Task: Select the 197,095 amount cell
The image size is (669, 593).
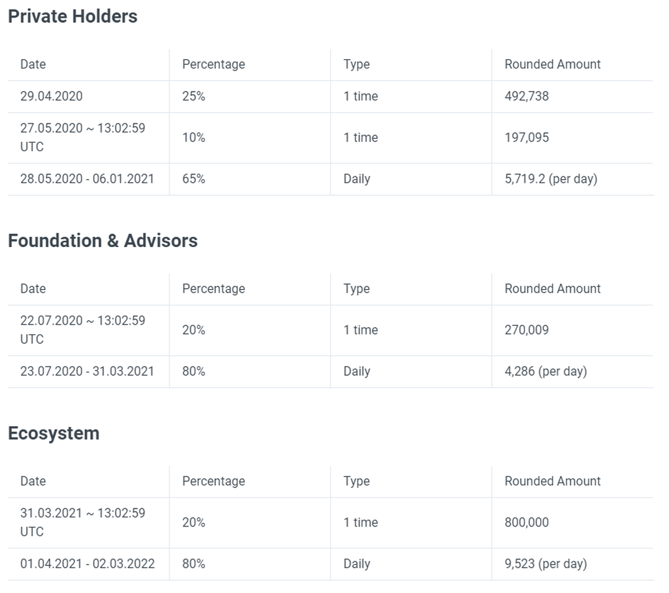Action: coord(526,137)
